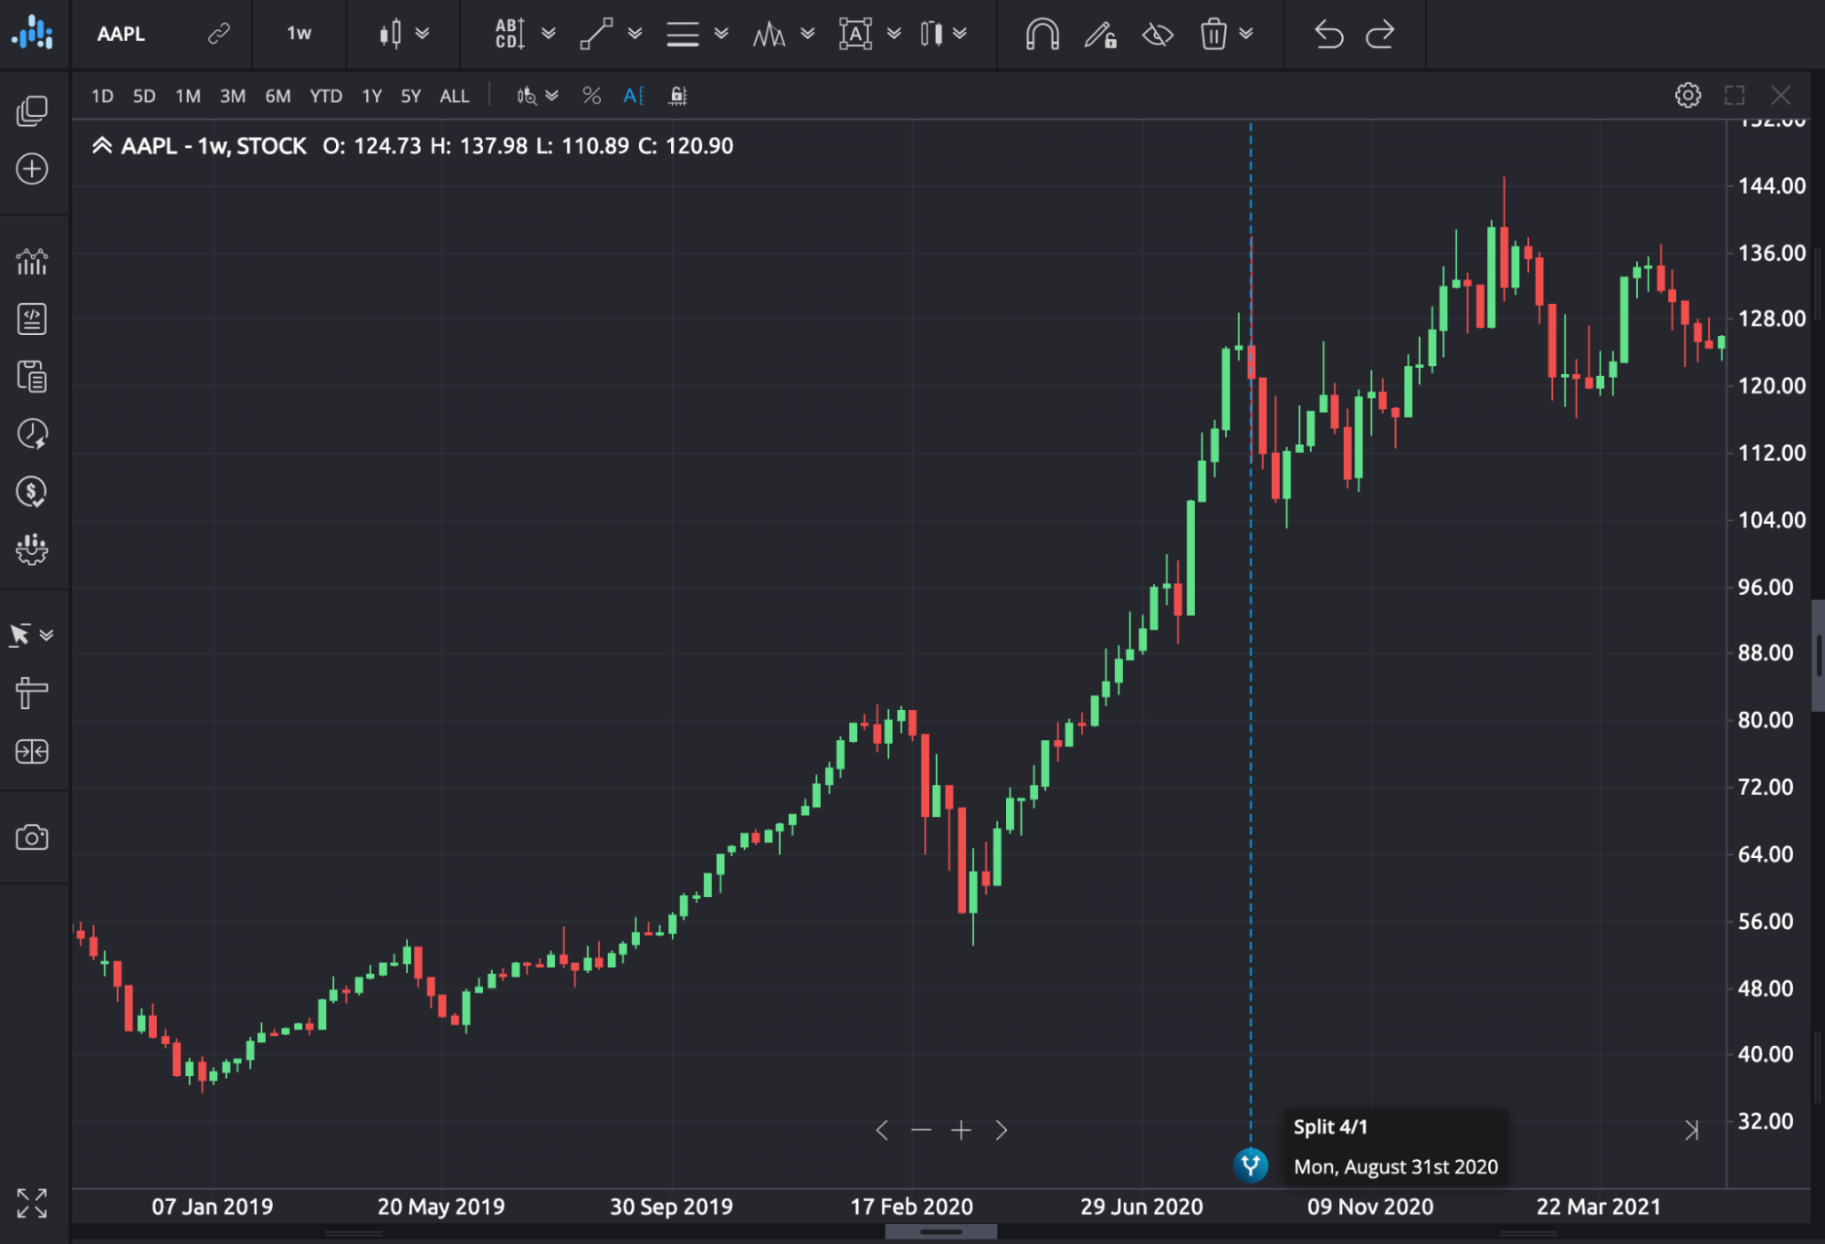Screen dimensions: 1825x1244
Task: Click the redo arrow
Action: point(1380,34)
